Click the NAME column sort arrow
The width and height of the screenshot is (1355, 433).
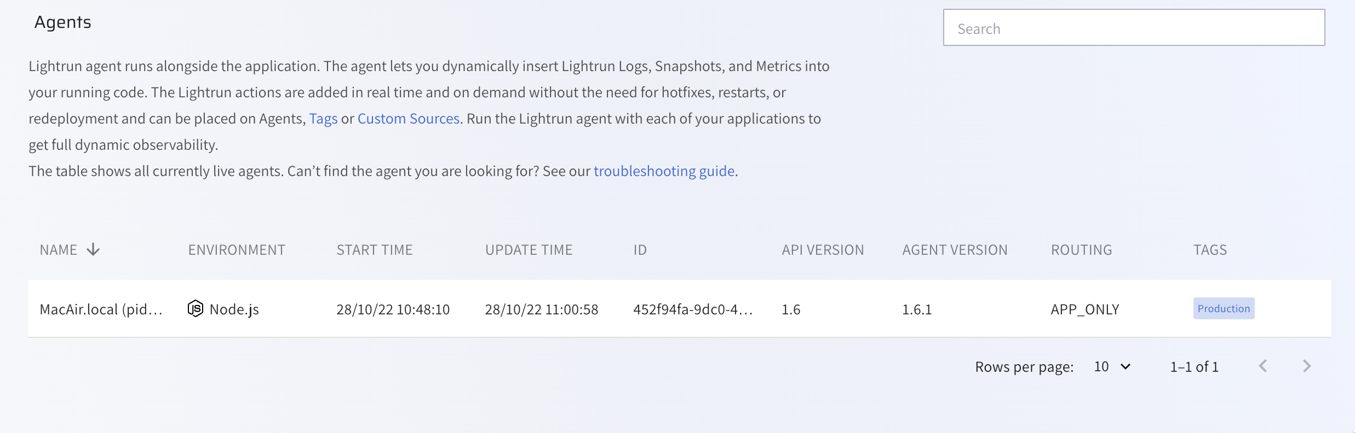(93, 250)
